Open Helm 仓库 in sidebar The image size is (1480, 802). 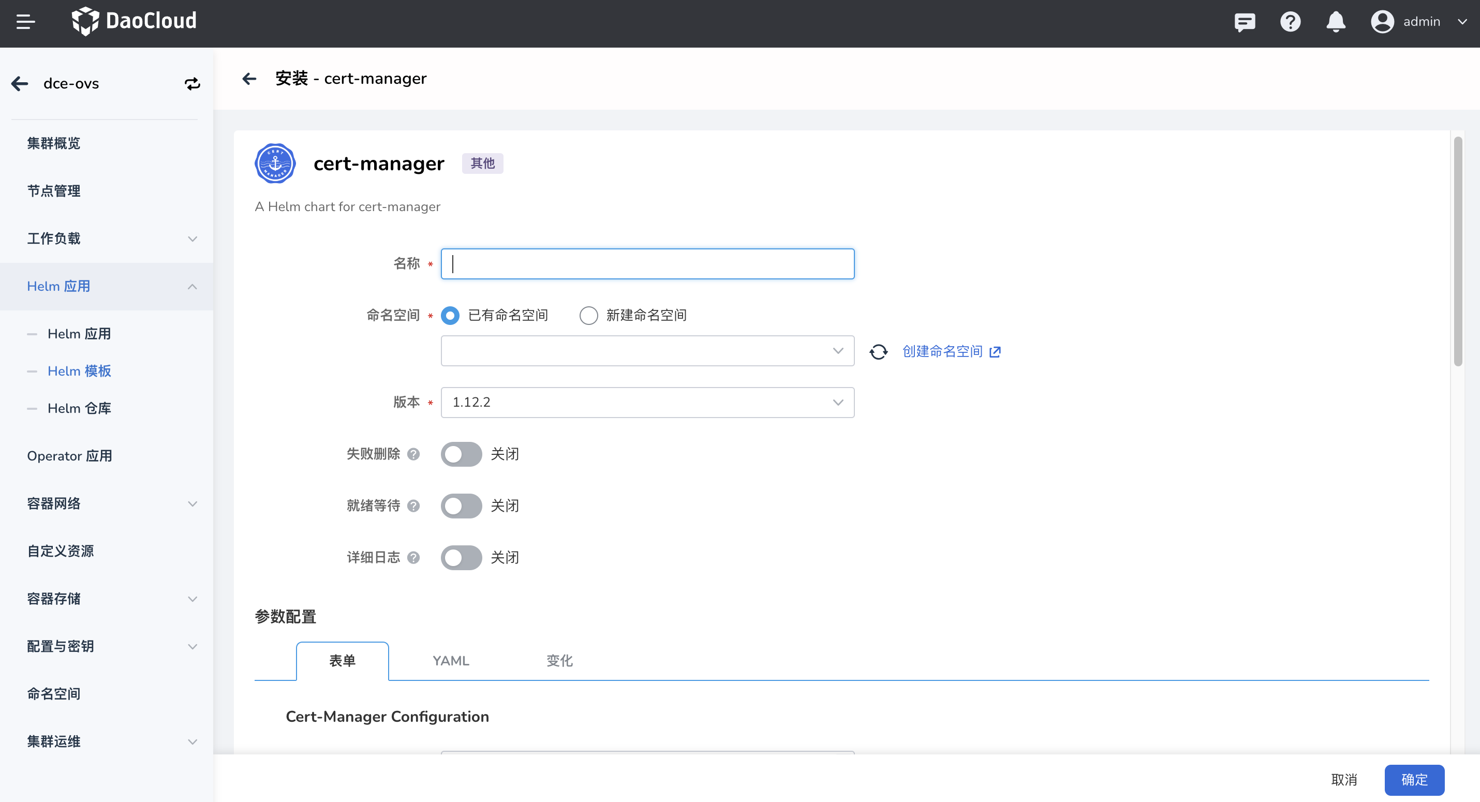click(x=79, y=408)
